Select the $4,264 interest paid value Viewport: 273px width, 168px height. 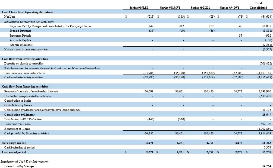pyautogui.click(x=267, y=166)
